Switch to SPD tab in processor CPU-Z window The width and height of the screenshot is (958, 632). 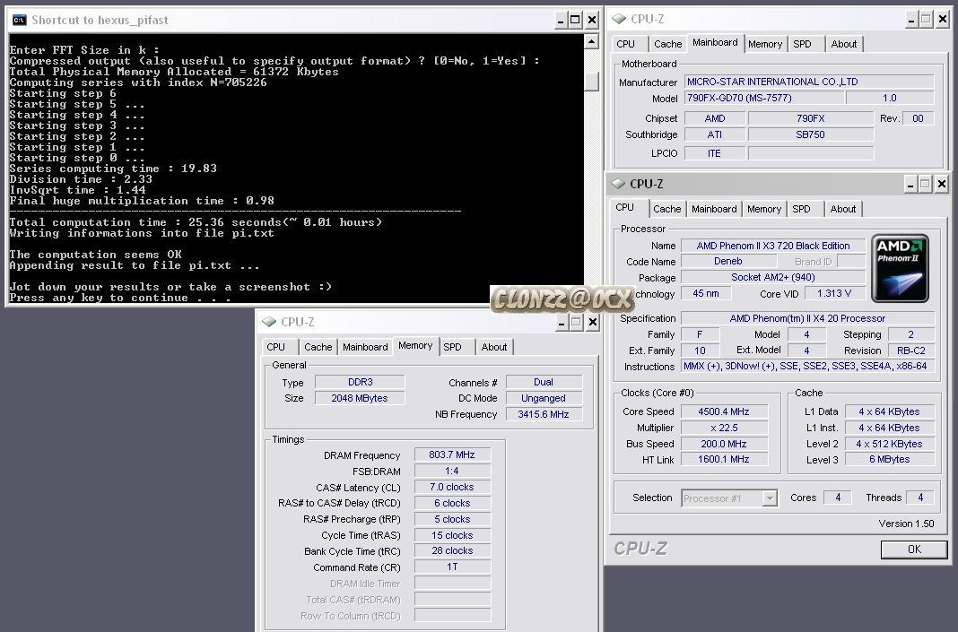(801, 209)
